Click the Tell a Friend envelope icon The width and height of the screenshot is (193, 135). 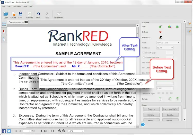coord(59,14)
